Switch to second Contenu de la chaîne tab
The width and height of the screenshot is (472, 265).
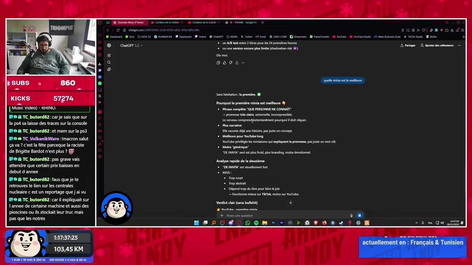204,22
